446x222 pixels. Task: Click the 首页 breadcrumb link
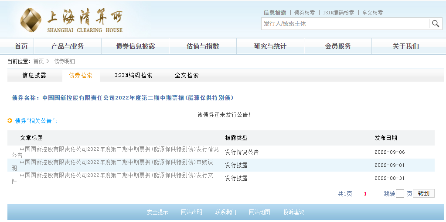[x=38, y=61]
